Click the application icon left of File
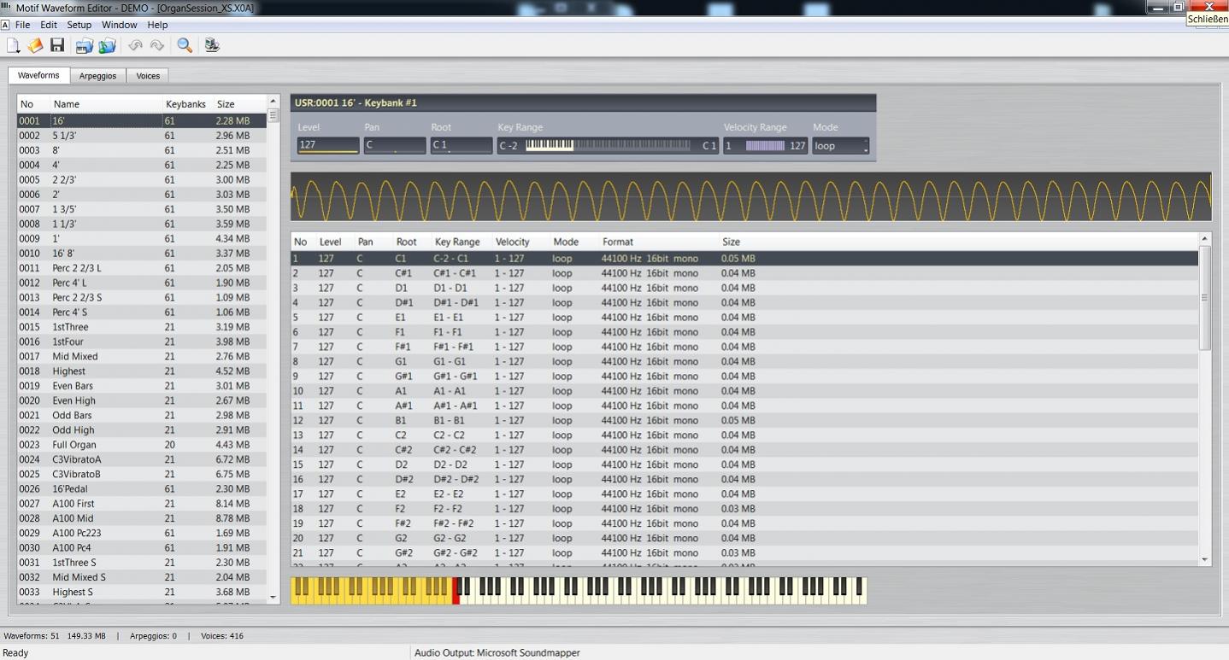1229x660 pixels. click(5, 25)
